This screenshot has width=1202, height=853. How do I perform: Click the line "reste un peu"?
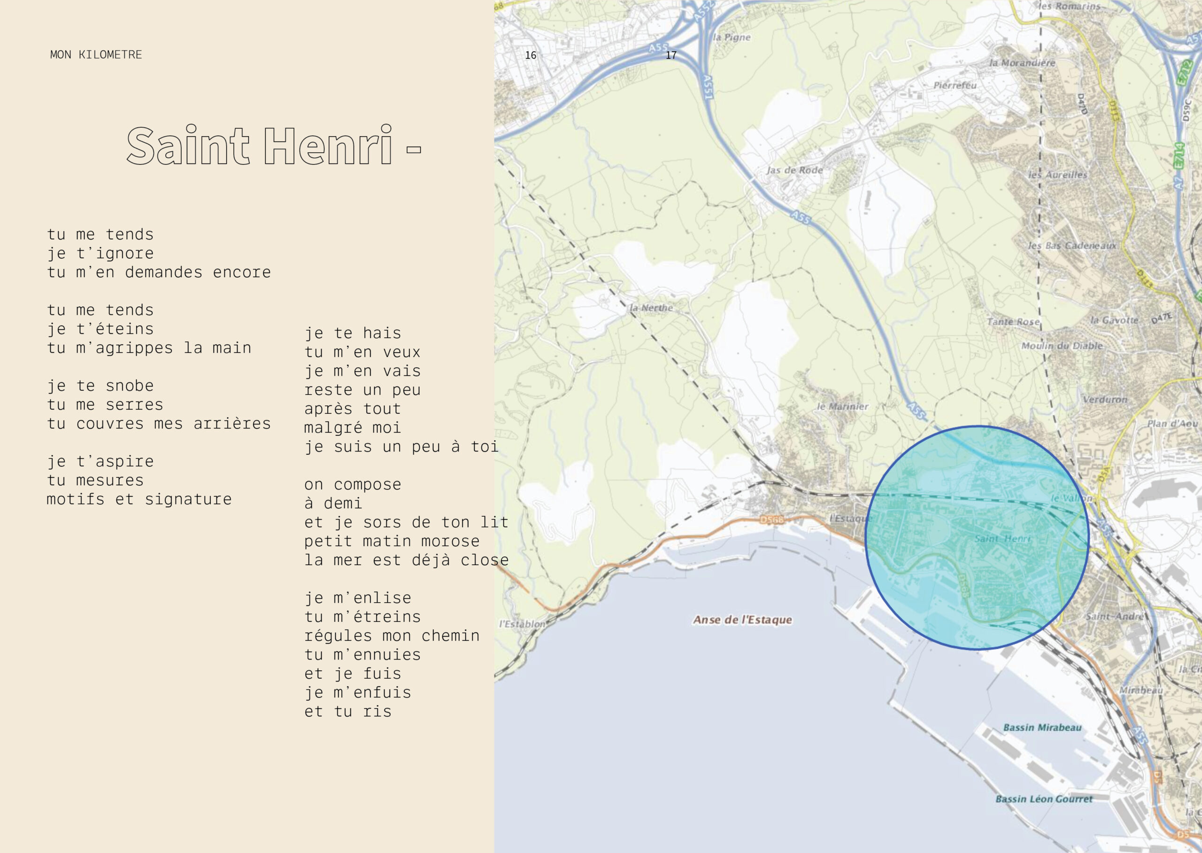pyautogui.click(x=362, y=390)
